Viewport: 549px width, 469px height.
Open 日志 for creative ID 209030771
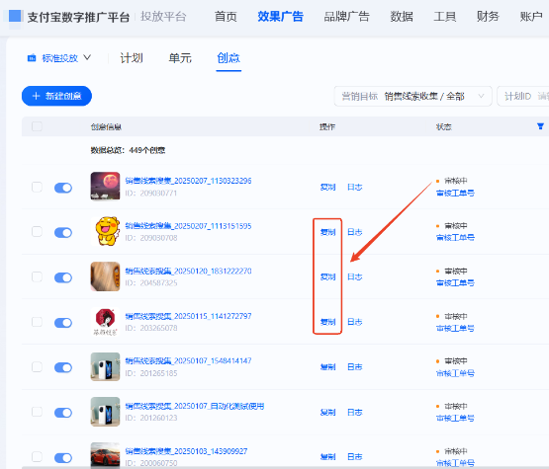coord(355,187)
